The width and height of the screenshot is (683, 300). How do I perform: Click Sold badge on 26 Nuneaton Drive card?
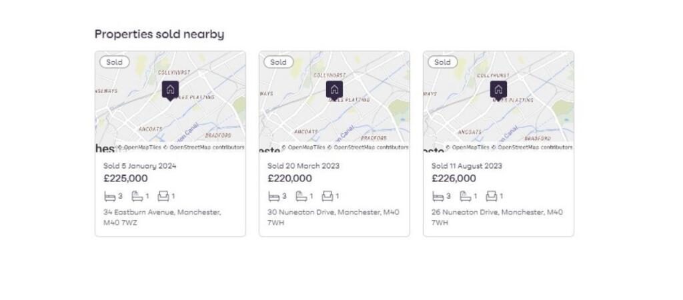(x=443, y=62)
